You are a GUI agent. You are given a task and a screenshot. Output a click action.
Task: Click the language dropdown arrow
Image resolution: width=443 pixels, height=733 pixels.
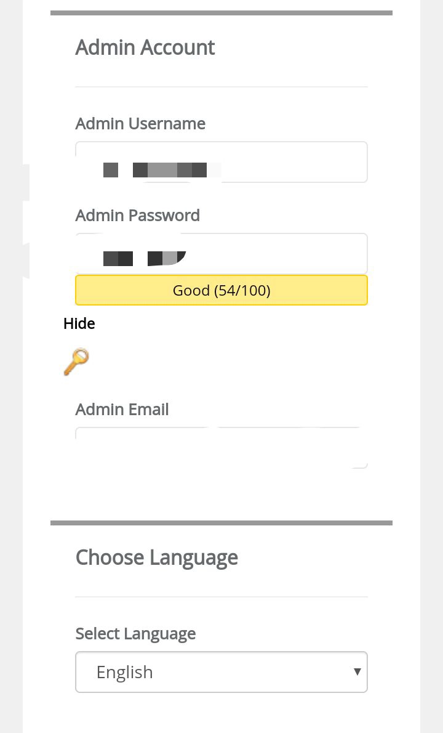pos(357,671)
